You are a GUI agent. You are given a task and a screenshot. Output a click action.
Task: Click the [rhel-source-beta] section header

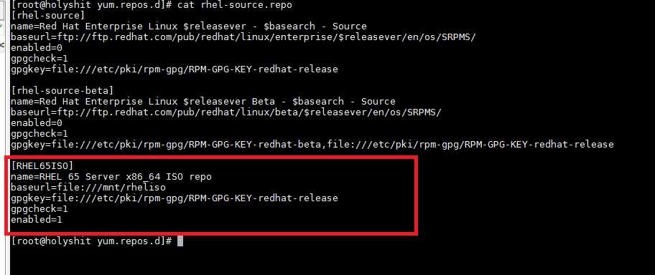(x=62, y=90)
